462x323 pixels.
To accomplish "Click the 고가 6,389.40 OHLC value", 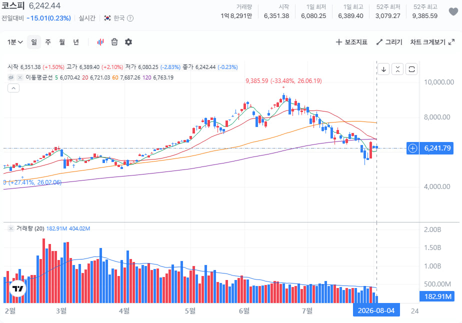I will [89, 67].
